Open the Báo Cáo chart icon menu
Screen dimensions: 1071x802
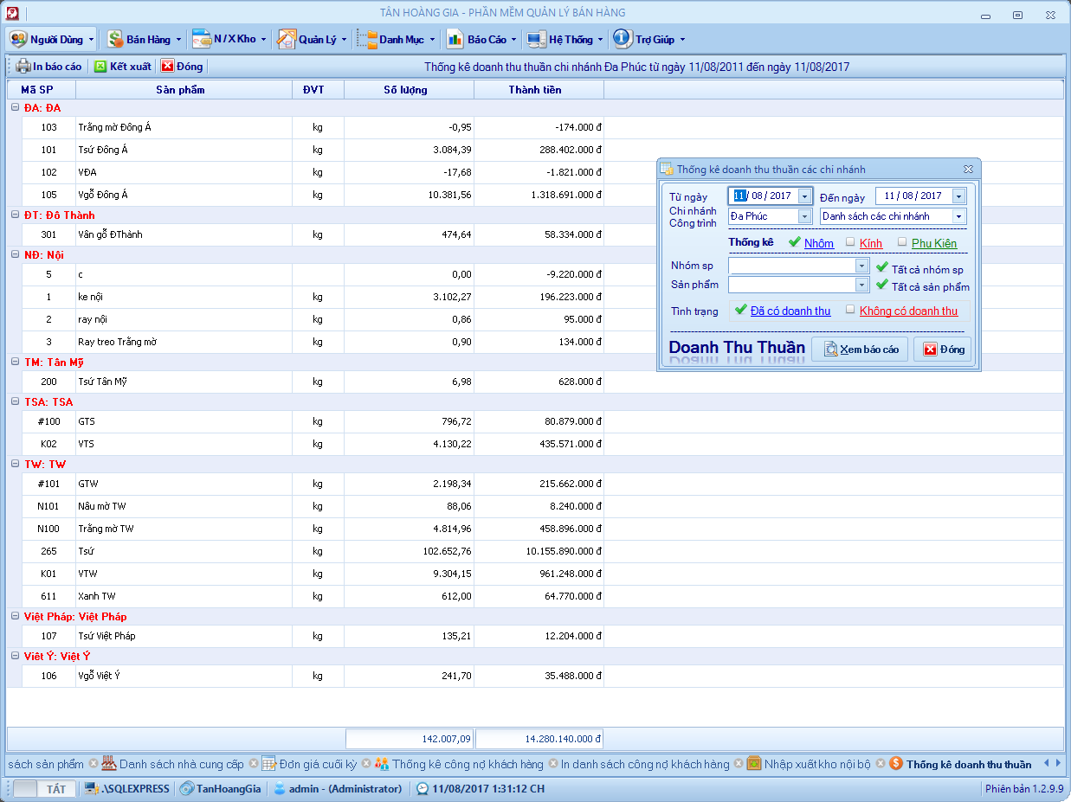pos(455,40)
